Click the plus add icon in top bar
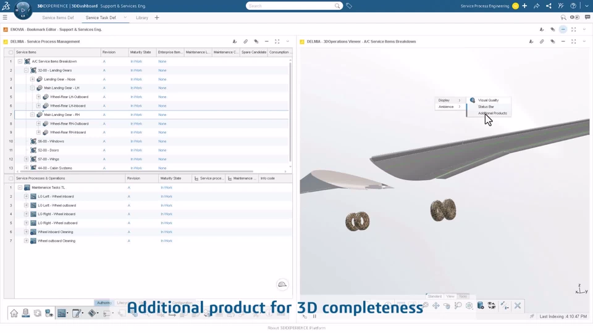 524,6
